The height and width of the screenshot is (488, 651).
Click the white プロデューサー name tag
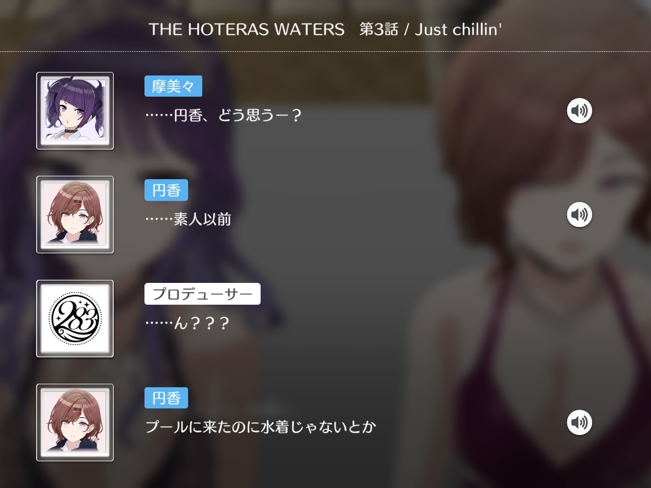[x=202, y=294]
